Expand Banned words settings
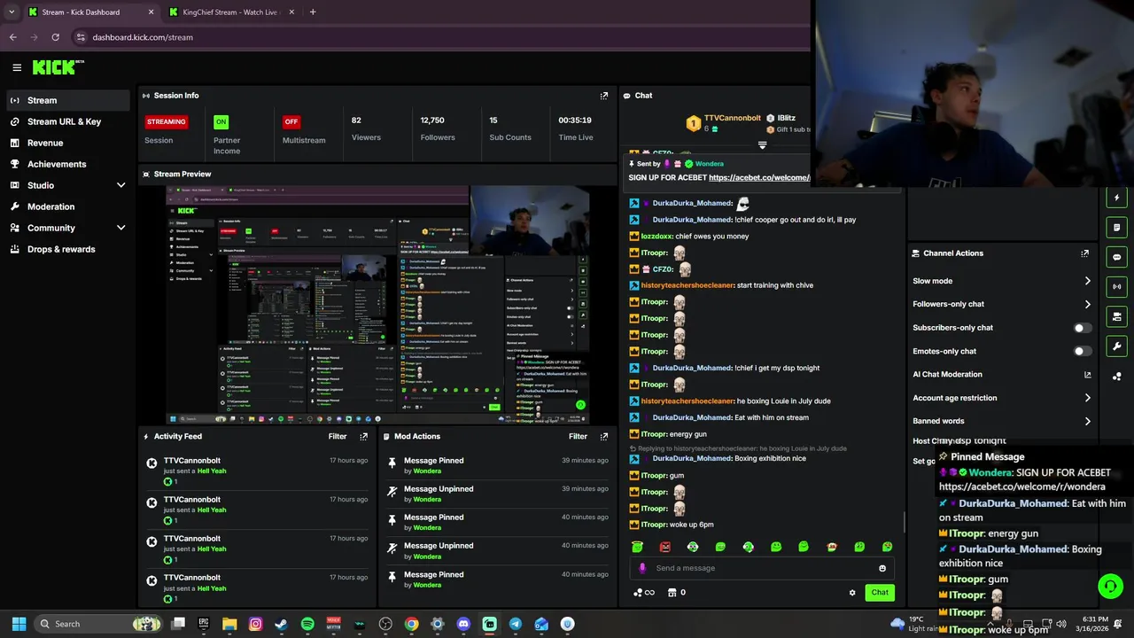The image size is (1134, 638). tap(1087, 421)
